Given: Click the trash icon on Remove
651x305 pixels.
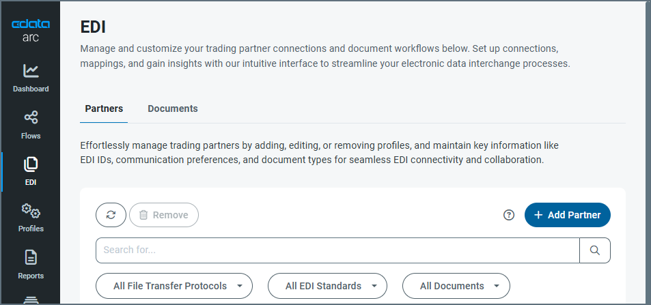Looking at the screenshot, I should (x=143, y=215).
